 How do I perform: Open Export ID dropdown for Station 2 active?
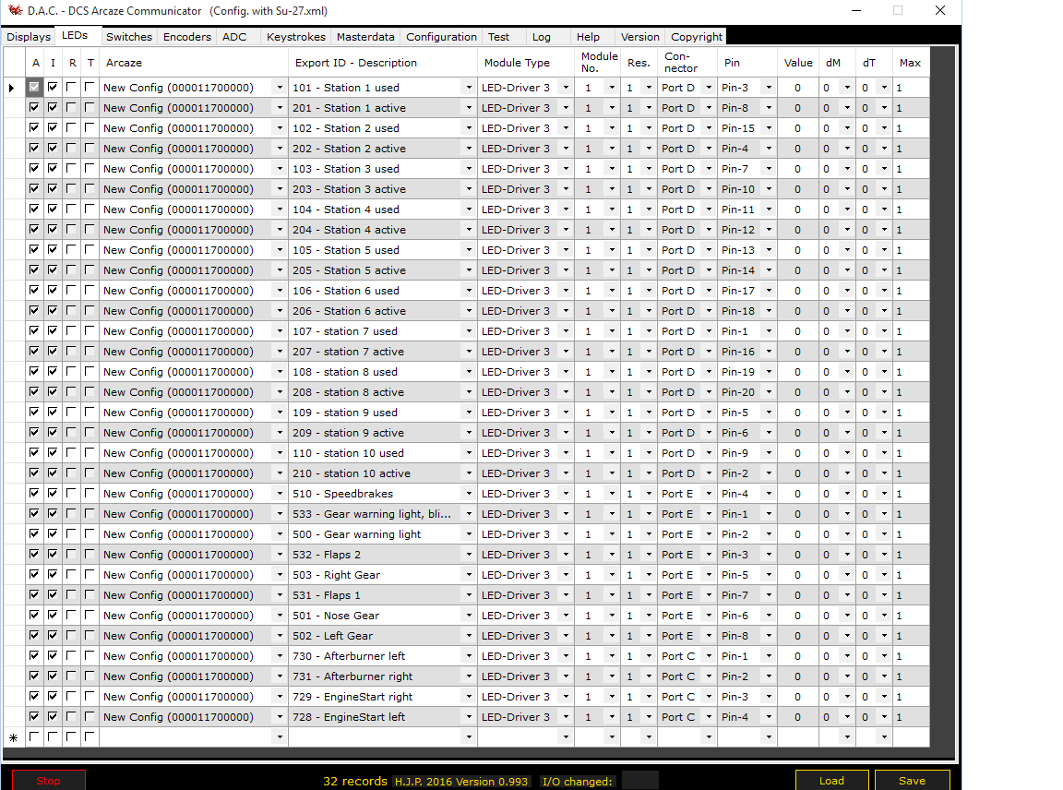[469, 149]
